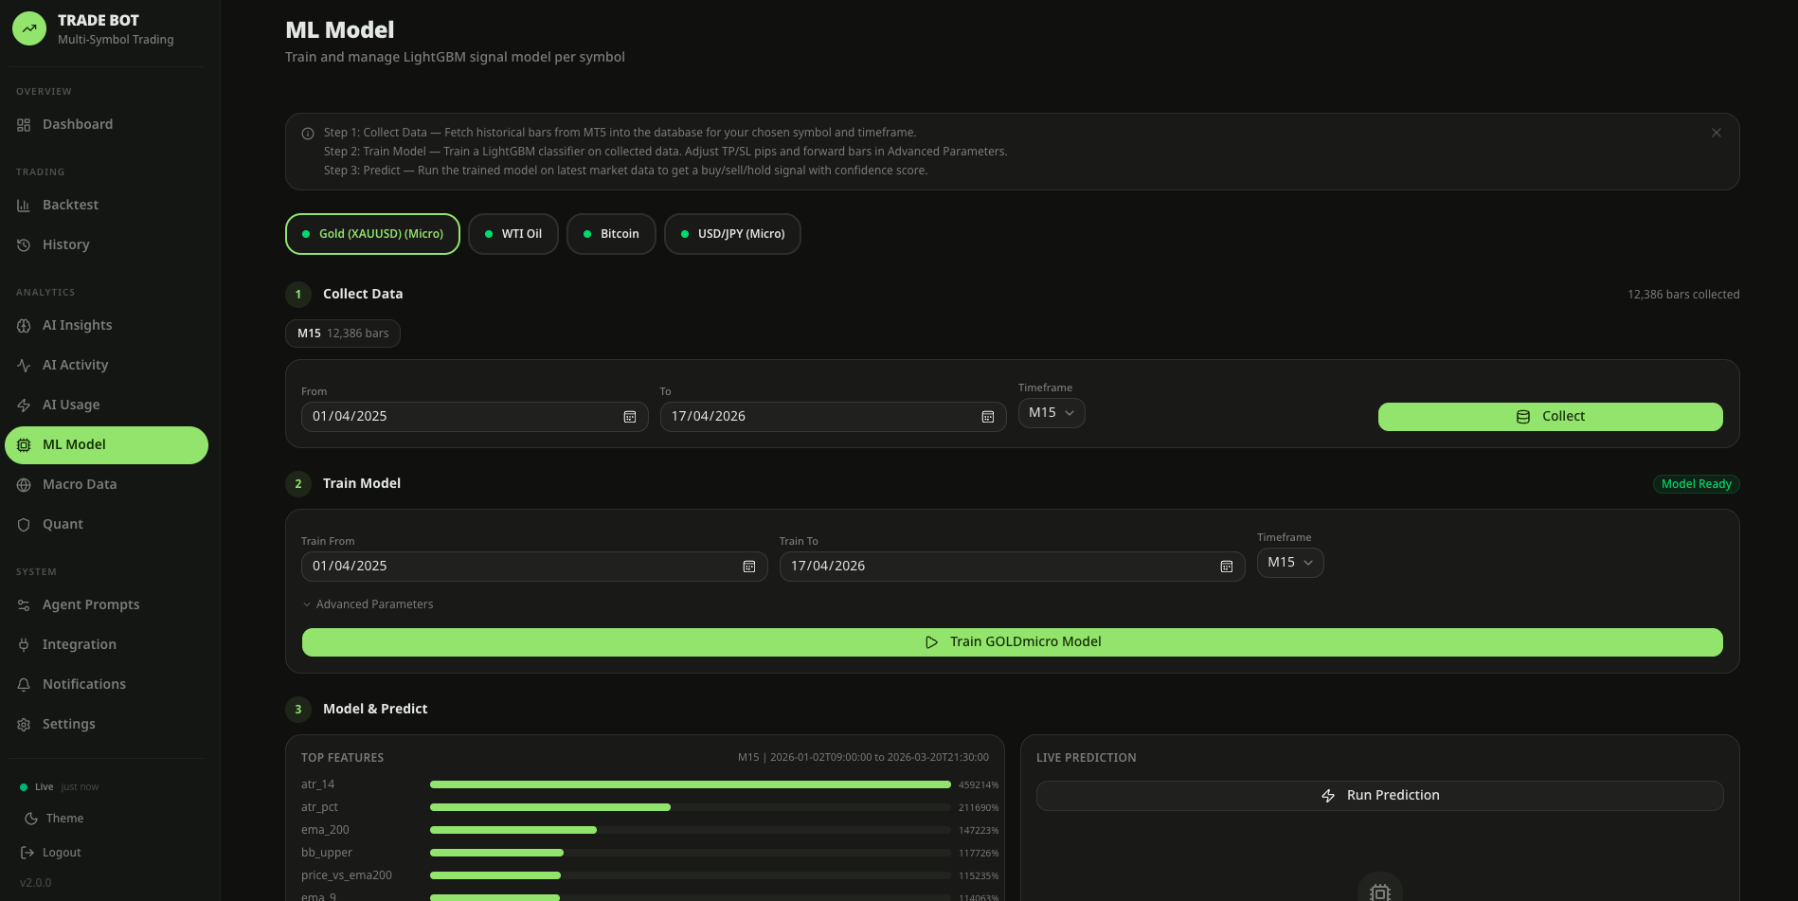This screenshot has height=901, width=1798.
Task: Click the Quant shield icon
Action: (24, 525)
